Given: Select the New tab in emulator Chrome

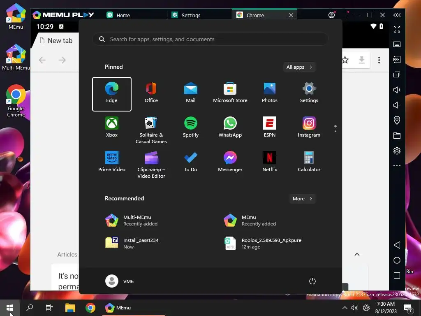Looking at the screenshot, I should pos(56,41).
